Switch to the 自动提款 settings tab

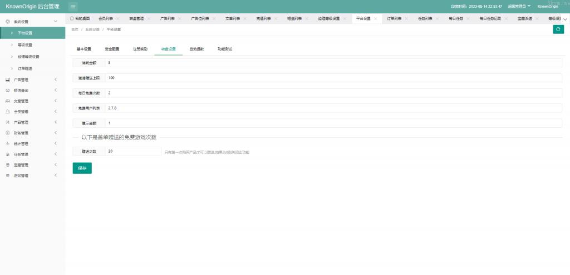pyautogui.click(x=196, y=49)
